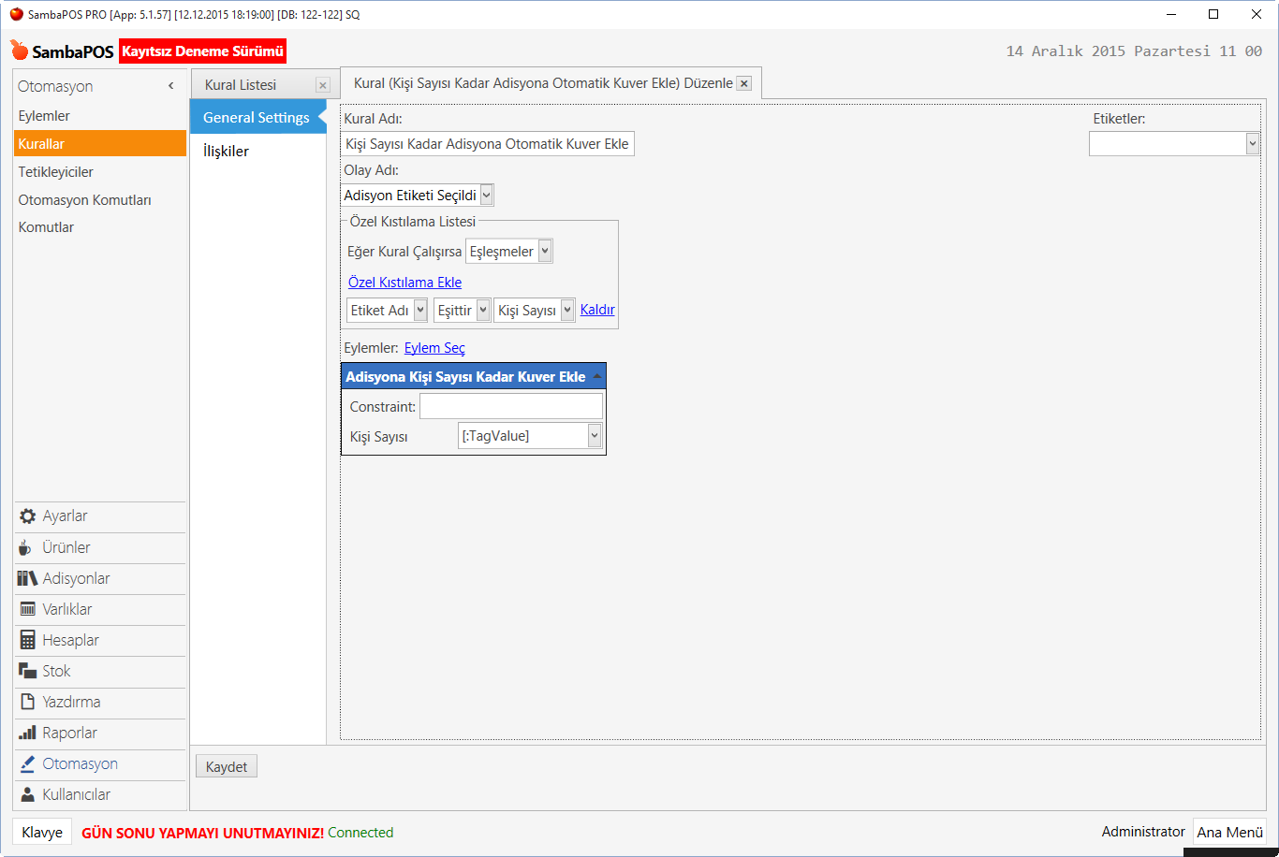Viewport: 1279px width, 857px height.
Task: Collapse the Otomasyon side panel arrow
Action: [170, 86]
